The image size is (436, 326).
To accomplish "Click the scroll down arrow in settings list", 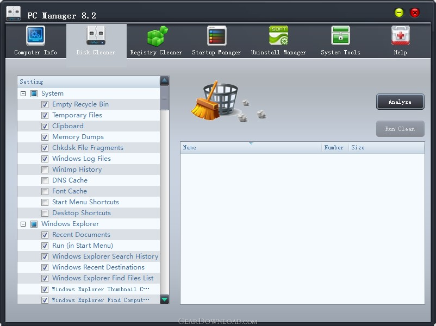I will tap(165, 299).
